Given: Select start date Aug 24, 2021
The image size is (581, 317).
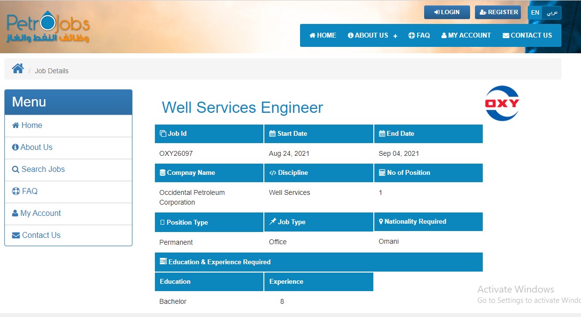Looking at the screenshot, I should click(289, 154).
